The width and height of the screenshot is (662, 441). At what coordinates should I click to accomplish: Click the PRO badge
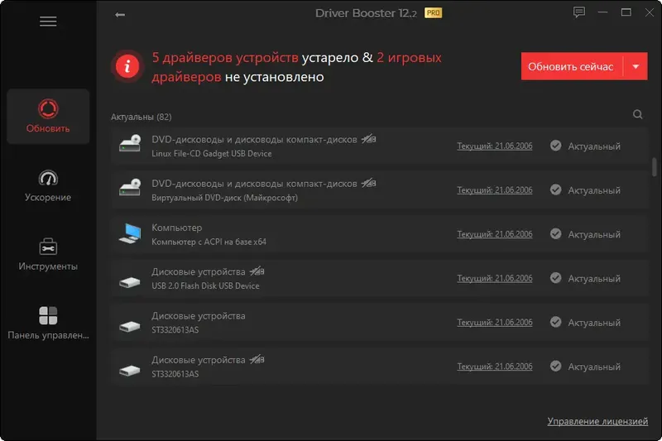[x=433, y=13]
